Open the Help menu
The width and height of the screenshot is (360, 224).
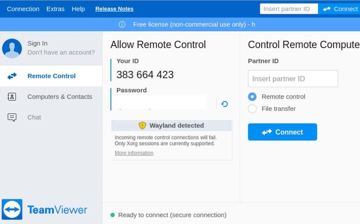click(78, 9)
